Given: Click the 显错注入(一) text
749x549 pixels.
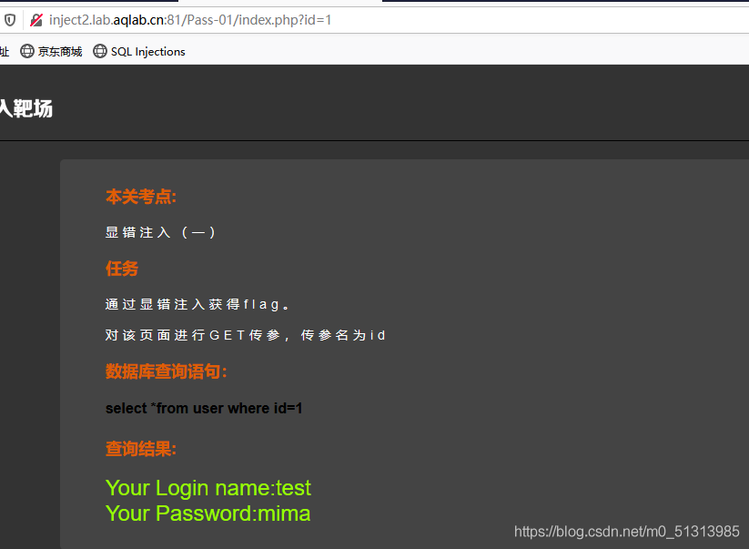Looking at the screenshot, I should point(160,233).
